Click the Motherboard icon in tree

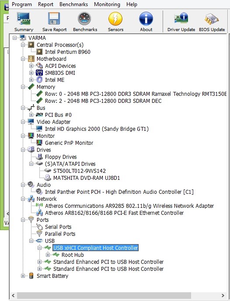pyautogui.click(x=31, y=59)
